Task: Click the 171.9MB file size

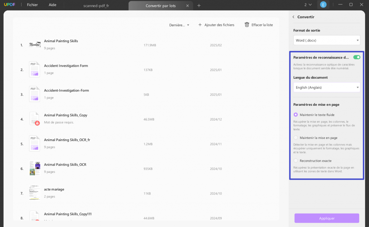Action: (150, 45)
